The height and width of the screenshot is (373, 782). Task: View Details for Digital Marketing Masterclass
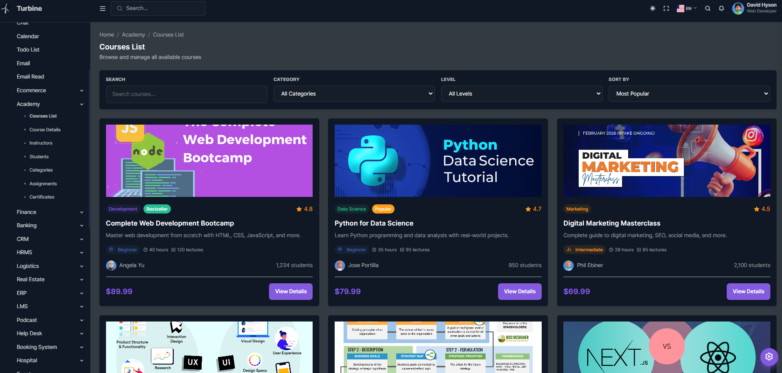[x=748, y=292]
